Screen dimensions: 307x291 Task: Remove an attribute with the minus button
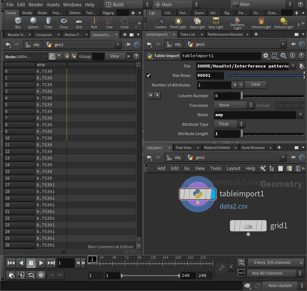click(x=241, y=85)
